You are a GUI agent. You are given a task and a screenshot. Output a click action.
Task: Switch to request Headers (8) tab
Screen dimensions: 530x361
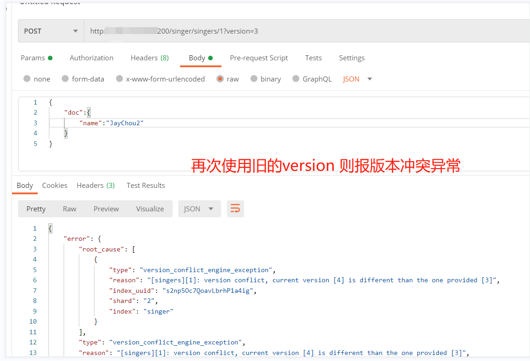pos(150,58)
